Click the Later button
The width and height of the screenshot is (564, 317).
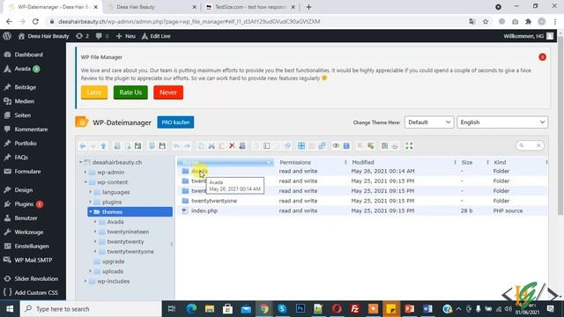94,92
